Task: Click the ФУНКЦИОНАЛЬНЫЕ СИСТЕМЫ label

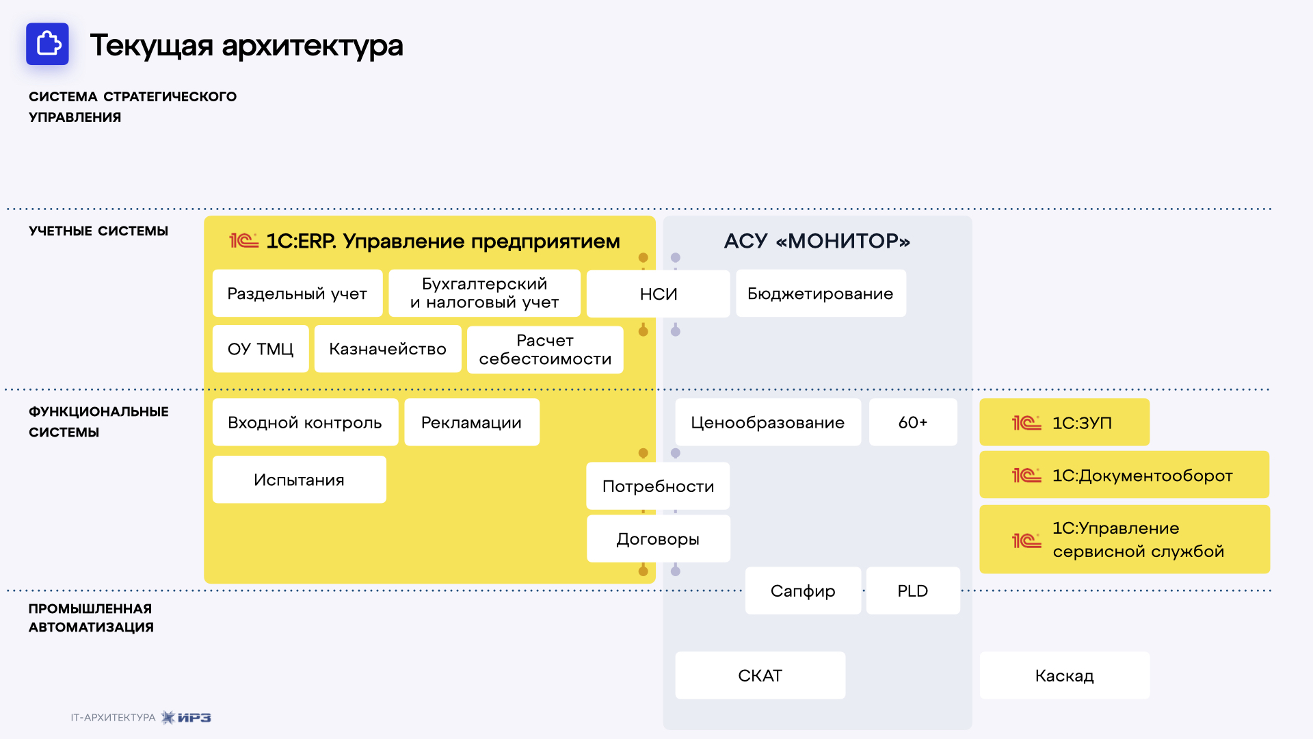Action: [x=98, y=422]
